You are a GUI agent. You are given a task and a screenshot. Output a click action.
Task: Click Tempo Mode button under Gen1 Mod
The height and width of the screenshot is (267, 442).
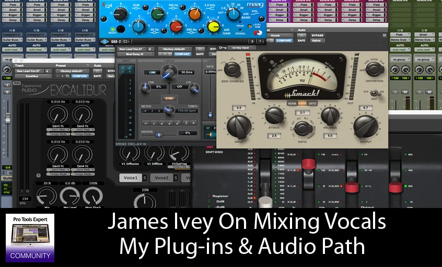click(x=59, y=134)
